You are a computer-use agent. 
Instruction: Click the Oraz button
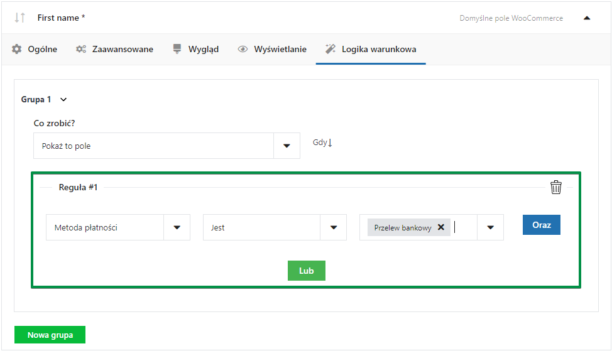542,225
